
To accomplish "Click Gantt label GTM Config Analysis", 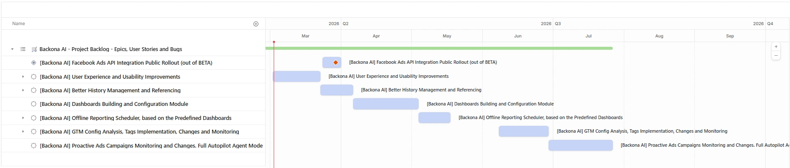I will [642, 131].
